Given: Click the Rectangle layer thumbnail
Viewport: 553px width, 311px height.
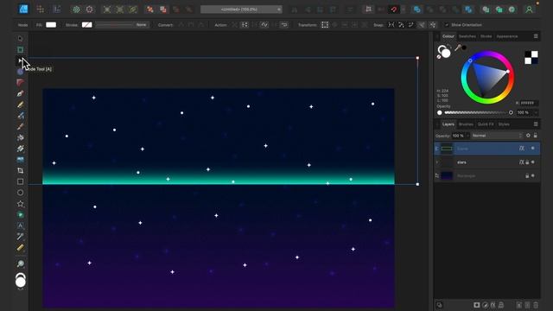Looking at the screenshot, I should click(447, 175).
